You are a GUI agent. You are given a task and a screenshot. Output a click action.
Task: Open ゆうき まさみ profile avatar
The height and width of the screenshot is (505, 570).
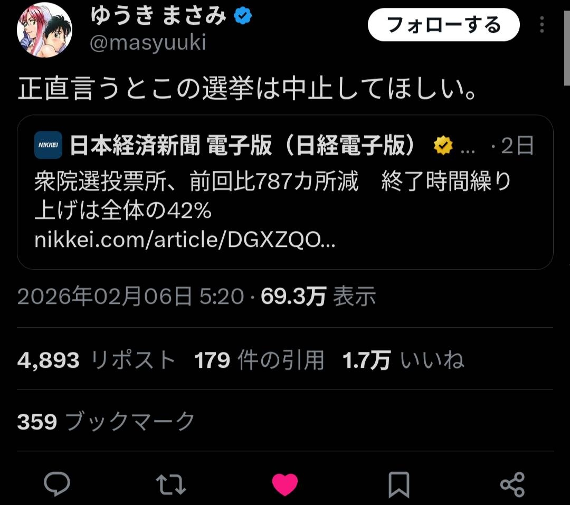44,30
